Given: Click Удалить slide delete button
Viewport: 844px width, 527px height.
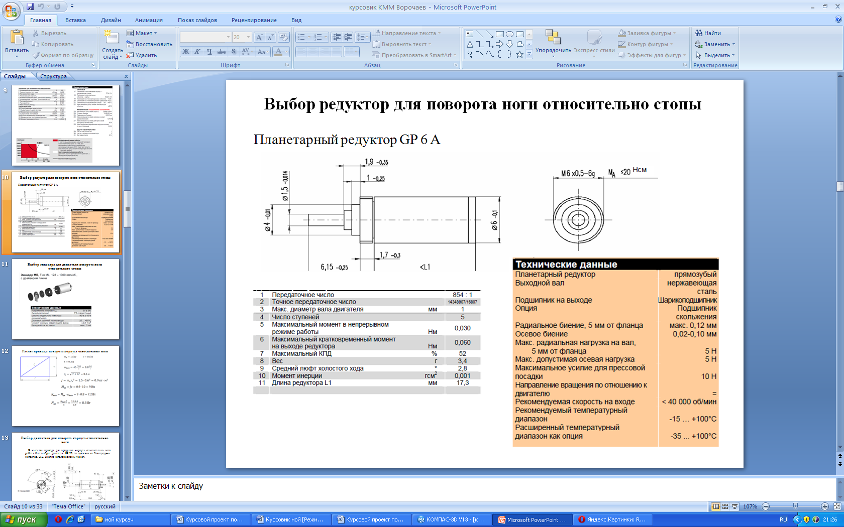Looking at the screenshot, I should (x=142, y=55).
